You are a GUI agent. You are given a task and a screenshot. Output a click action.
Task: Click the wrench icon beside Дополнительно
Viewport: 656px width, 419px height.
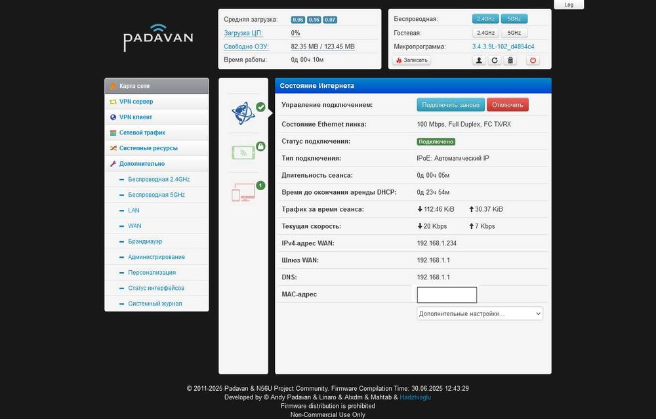click(113, 163)
